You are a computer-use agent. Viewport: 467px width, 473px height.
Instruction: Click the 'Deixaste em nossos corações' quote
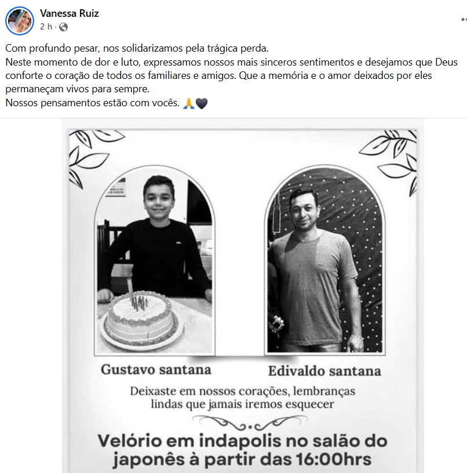click(x=243, y=398)
